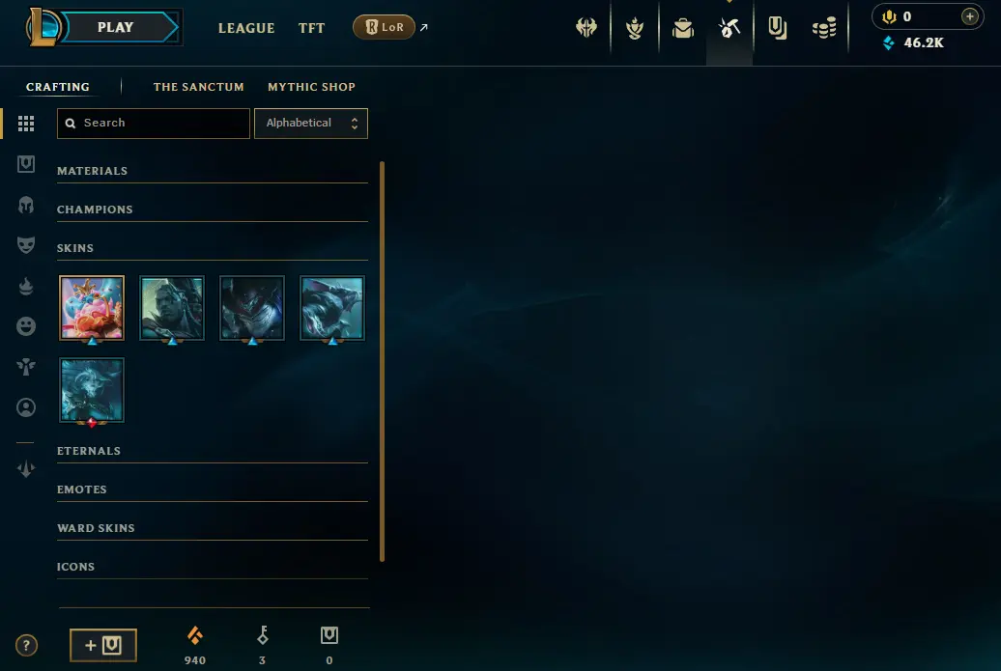Image resolution: width=1001 pixels, height=671 pixels.
Task: Expand the Eternals section
Action: click(212, 451)
